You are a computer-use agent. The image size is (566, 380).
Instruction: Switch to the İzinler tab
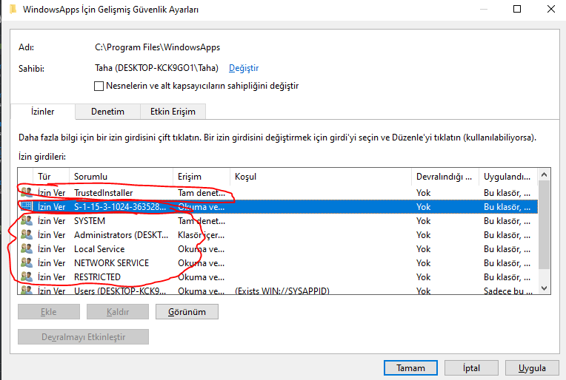click(42, 112)
